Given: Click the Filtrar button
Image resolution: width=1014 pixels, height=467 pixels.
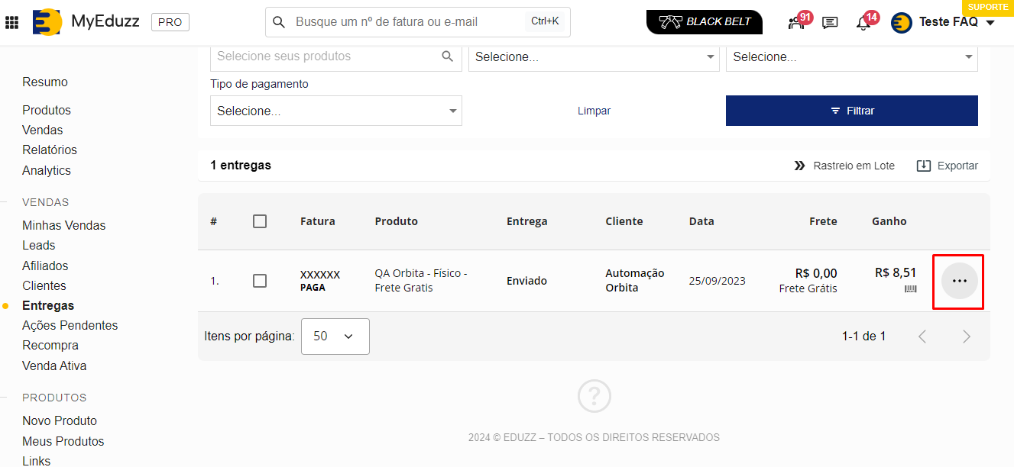Looking at the screenshot, I should pyautogui.click(x=851, y=111).
